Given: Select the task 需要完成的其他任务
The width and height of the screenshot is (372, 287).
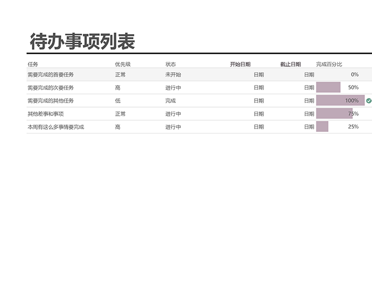Looking at the screenshot, I should coord(51,101).
